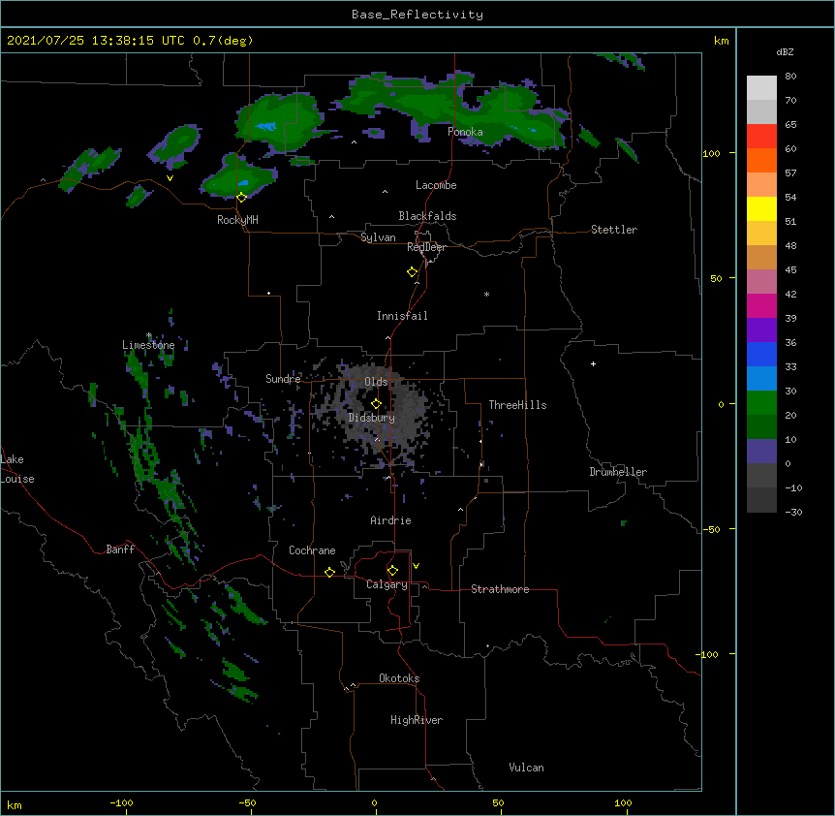Click the red 65 dBZ legend swatch
Screen dimensions: 835x816
[761, 136]
